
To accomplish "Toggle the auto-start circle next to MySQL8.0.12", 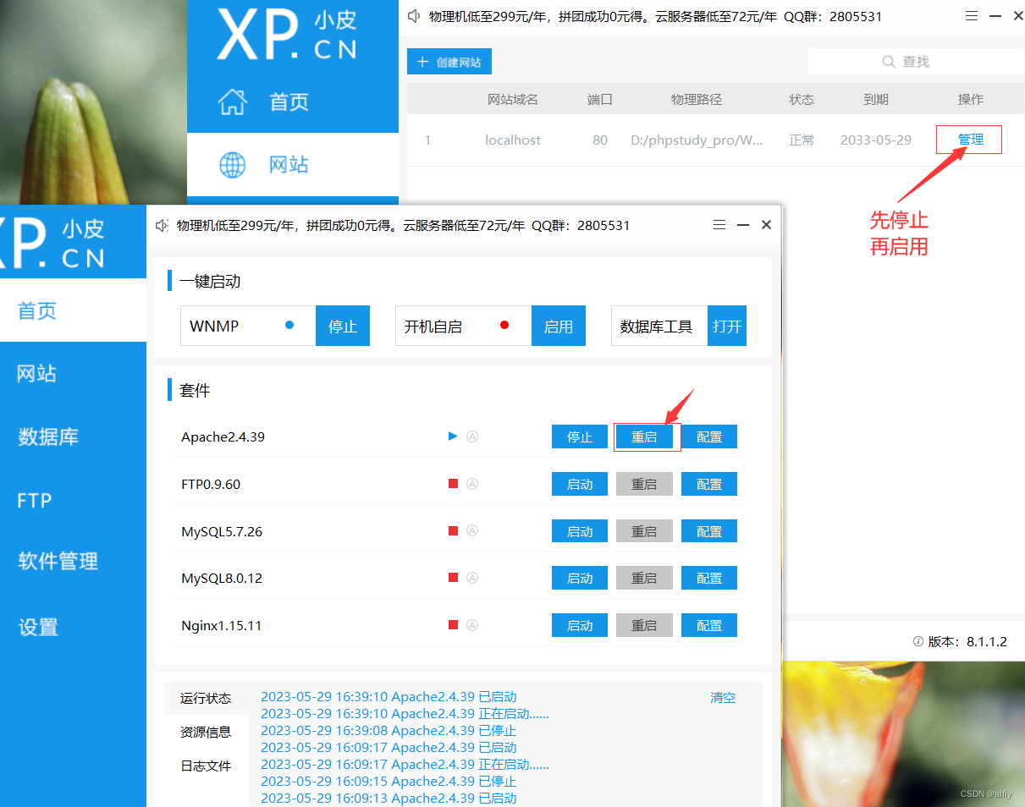I will coord(472,578).
